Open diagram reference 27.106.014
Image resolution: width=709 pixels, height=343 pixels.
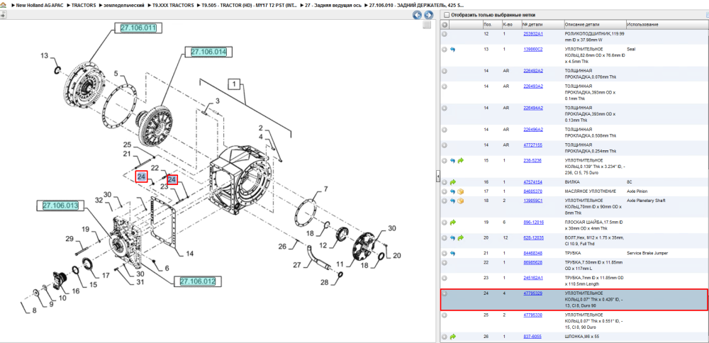point(208,52)
